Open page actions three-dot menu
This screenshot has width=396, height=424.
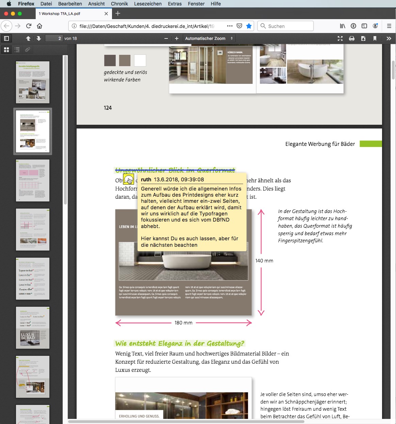coord(229,26)
